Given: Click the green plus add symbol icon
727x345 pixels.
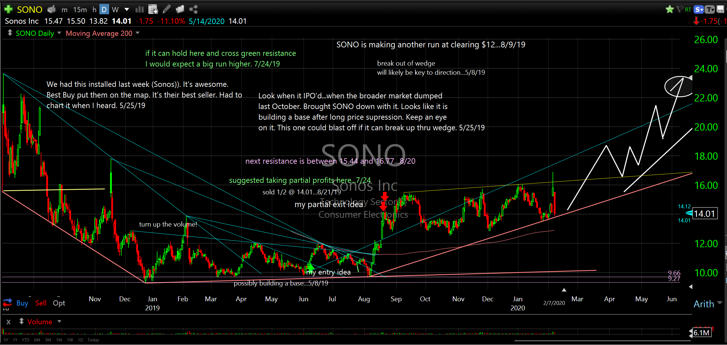Looking at the screenshot, I should (8, 9).
